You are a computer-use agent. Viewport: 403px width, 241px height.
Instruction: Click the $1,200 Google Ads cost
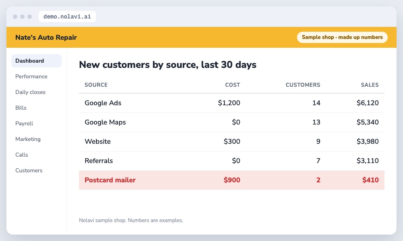coord(229,103)
